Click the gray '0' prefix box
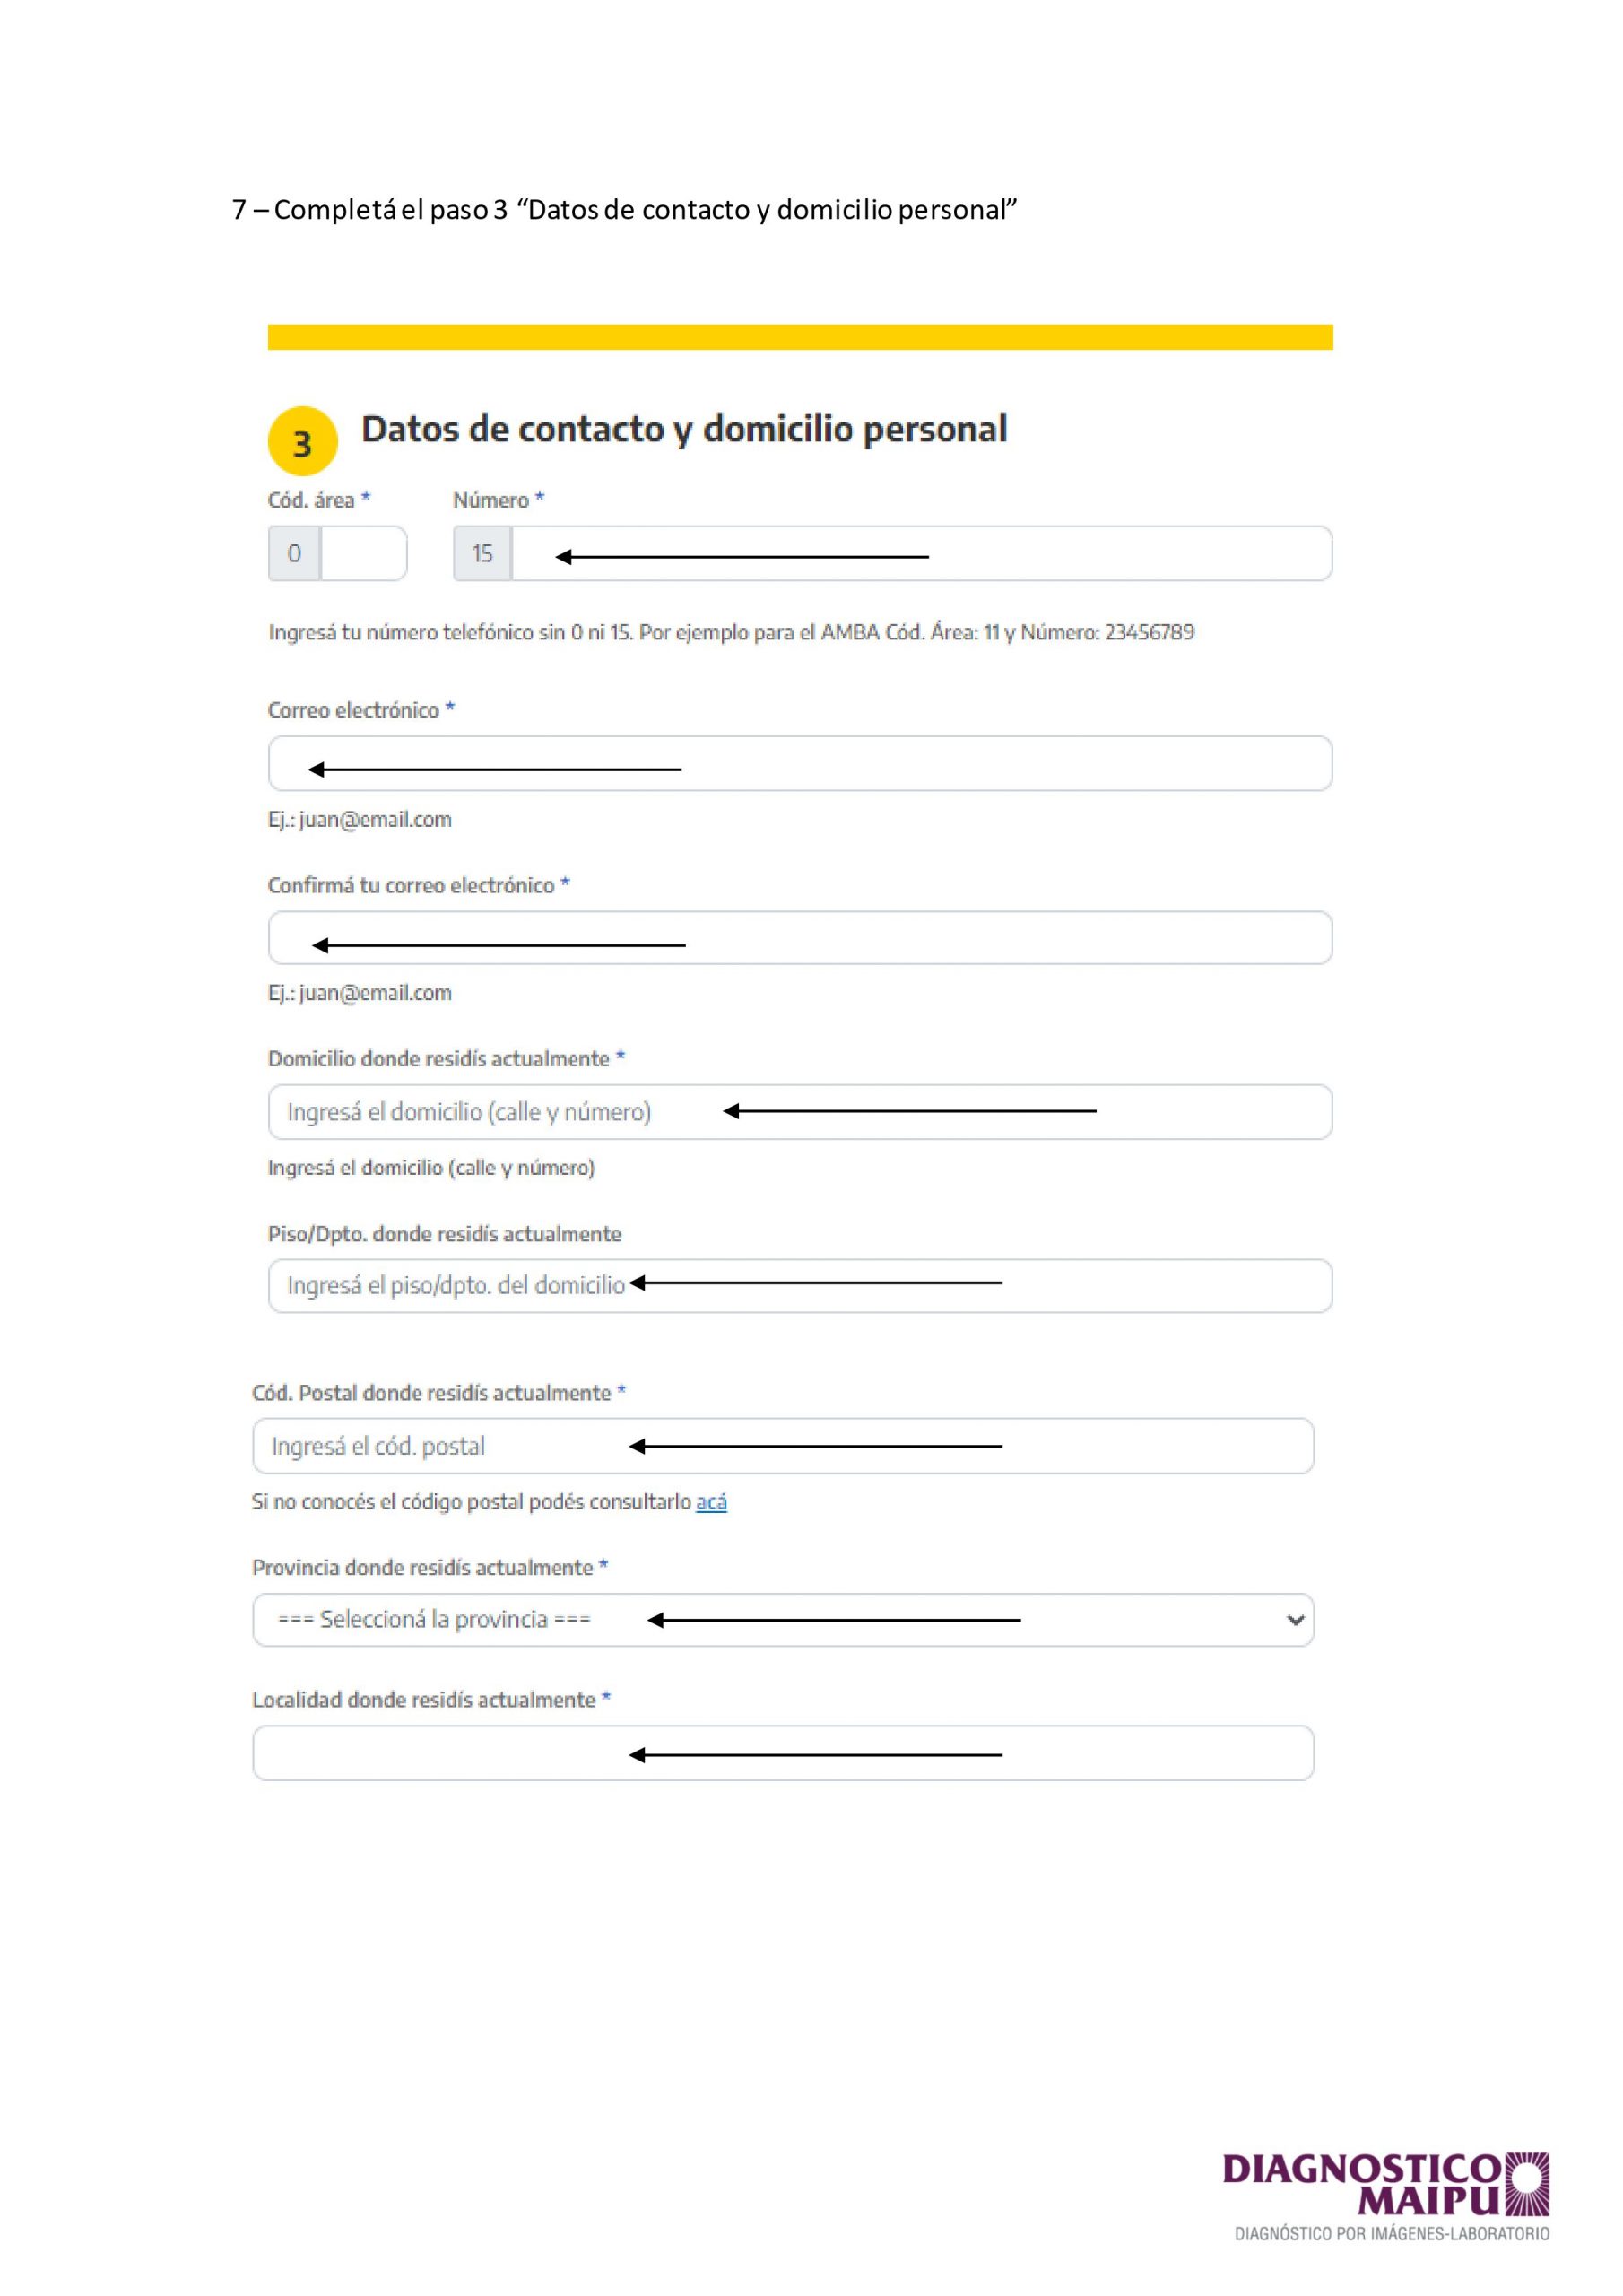Image resolution: width=1623 pixels, height=2296 pixels. tap(294, 553)
